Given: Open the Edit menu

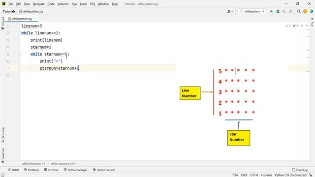Looking at the screenshot, I should coord(18,4).
